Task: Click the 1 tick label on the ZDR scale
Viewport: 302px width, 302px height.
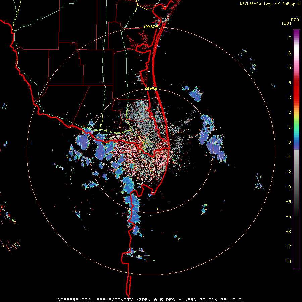Action: pyautogui.click(x=290, y=127)
